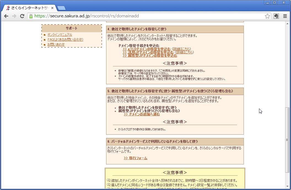
Task: Click the scrollbar down arrow
Action: pyautogui.click(x=287, y=186)
